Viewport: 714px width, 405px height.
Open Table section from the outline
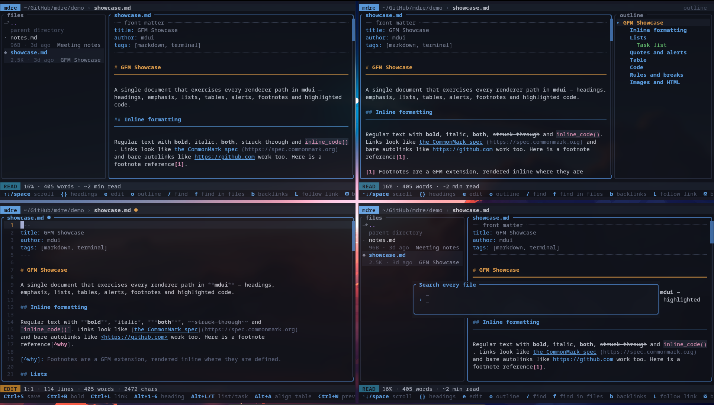pyautogui.click(x=638, y=60)
